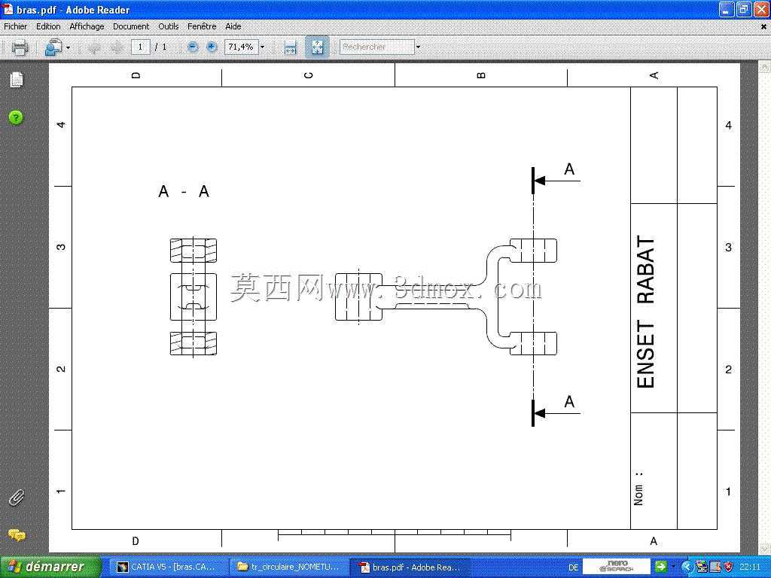Click the tray icon with the hand pointer

click(x=715, y=567)
